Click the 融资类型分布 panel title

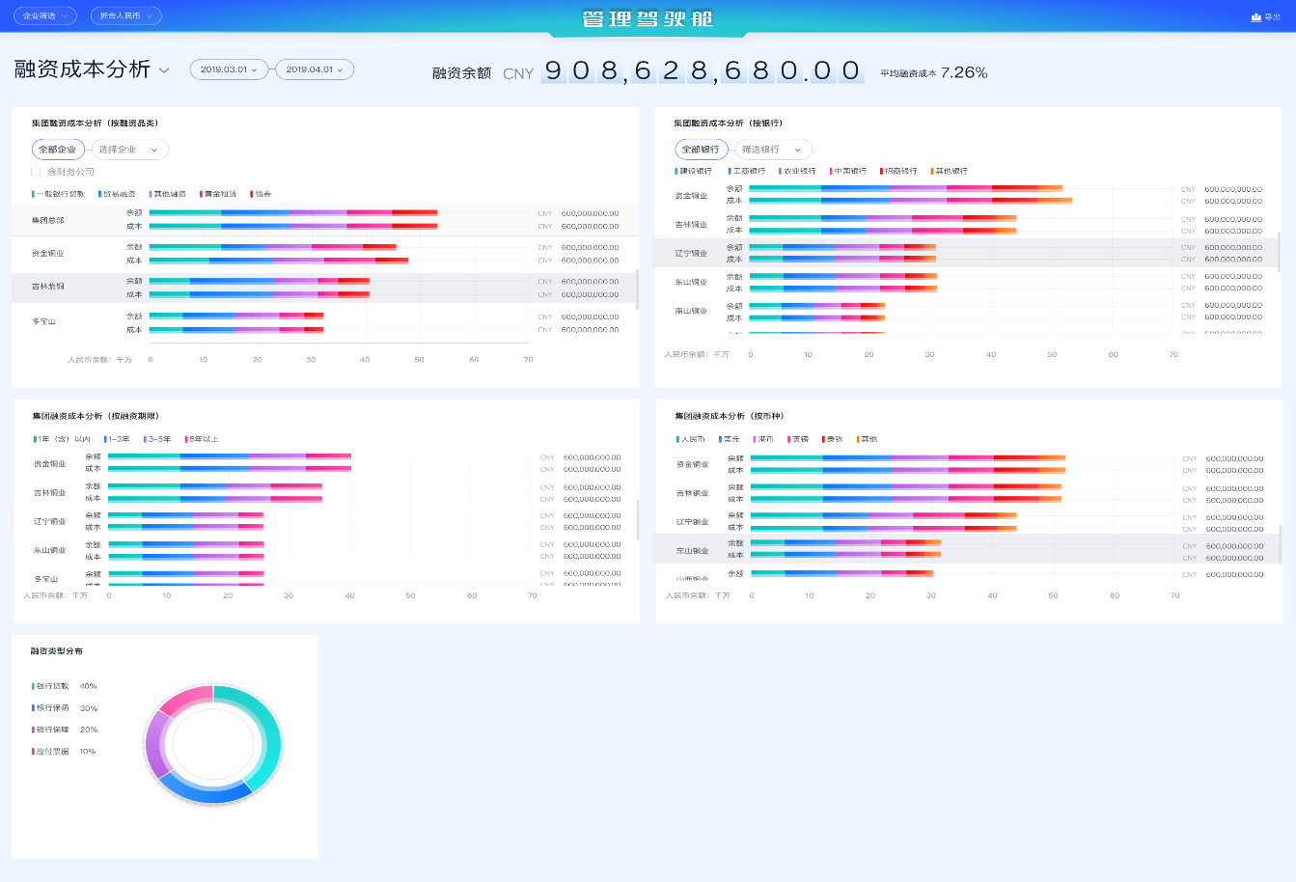(x=57, y=651)
